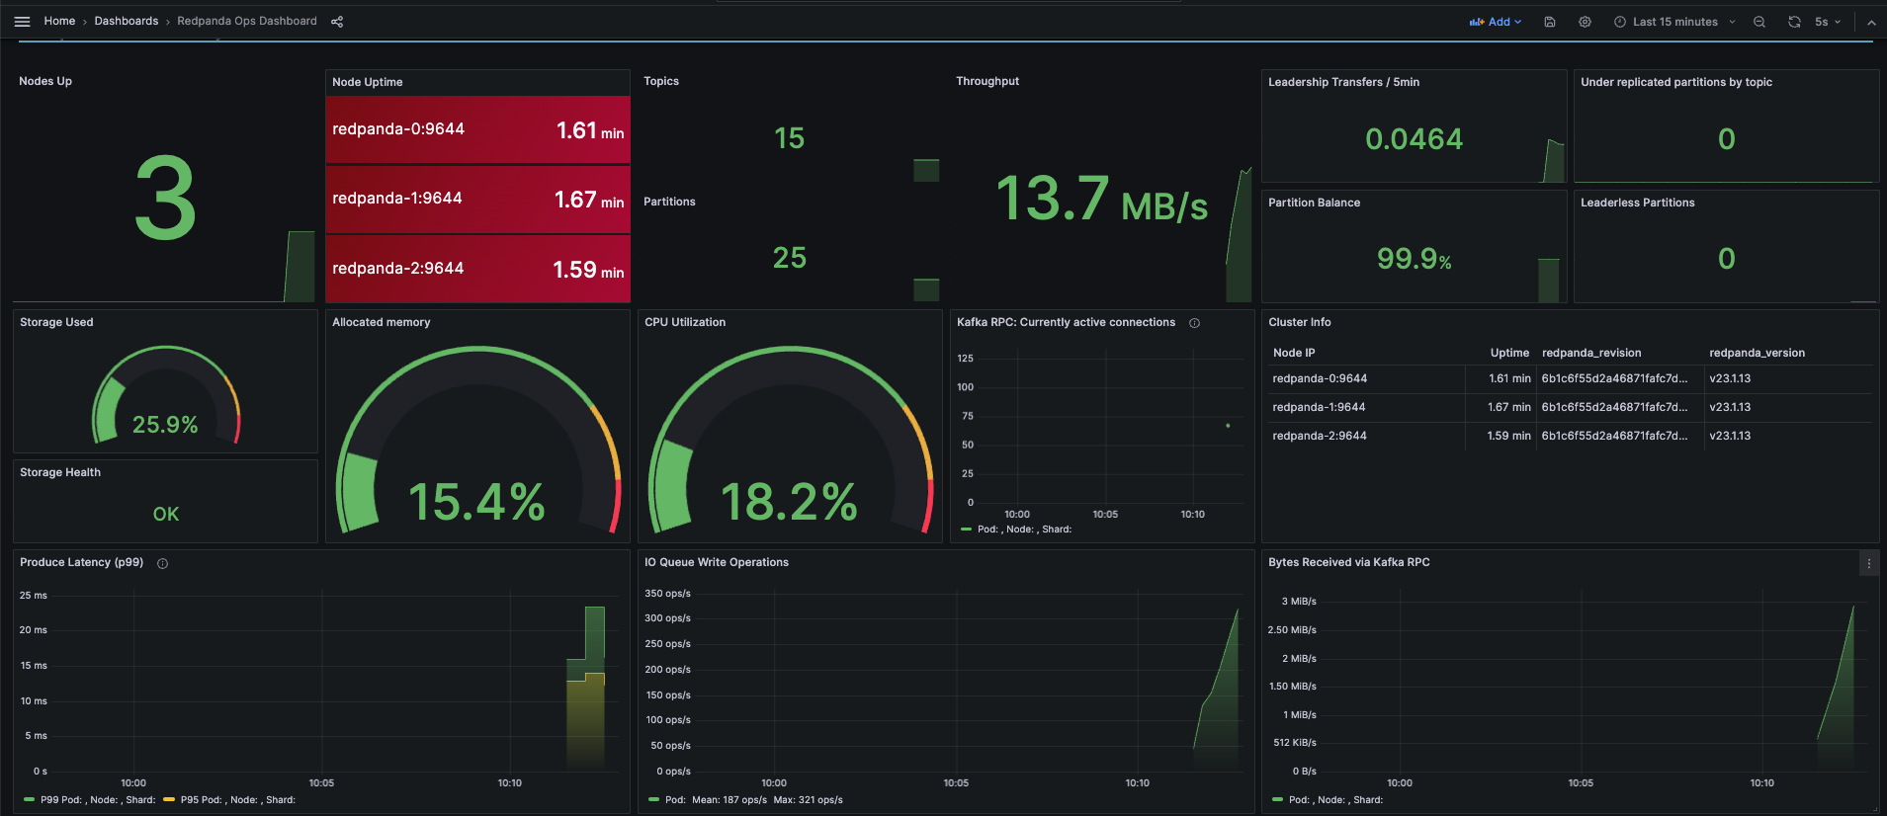Click the Partition Balance panel title
1887x816 pixels.
[1314, 203]
